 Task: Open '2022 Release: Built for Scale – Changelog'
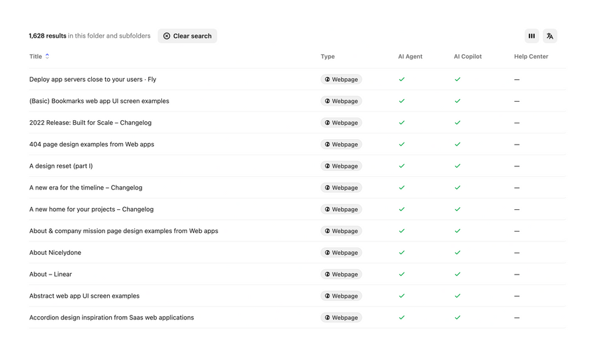[91, 122]
